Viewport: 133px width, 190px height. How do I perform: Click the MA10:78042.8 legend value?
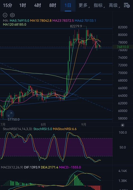coord(41,21)
